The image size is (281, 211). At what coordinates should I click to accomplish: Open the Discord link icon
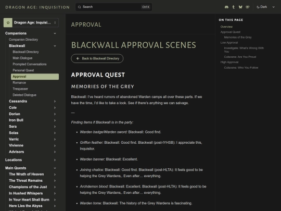(226, 7)
